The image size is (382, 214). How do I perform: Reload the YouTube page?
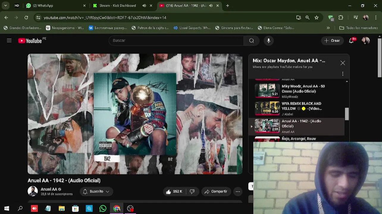[26, 18]
